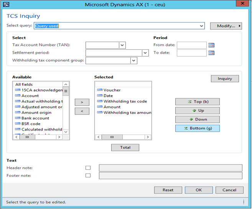The height and width of the screenshot is (209, 252).
Task: Click the Bottom (g) button
Action: coord(198,128)
